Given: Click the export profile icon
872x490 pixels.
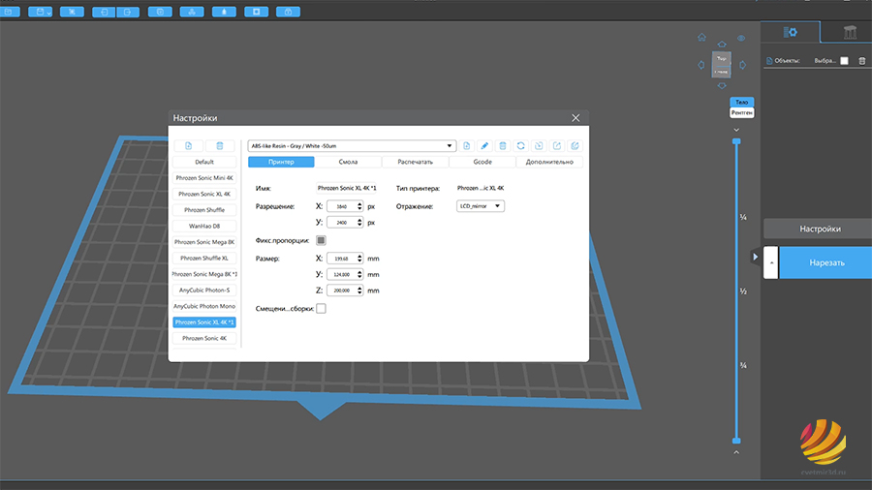Looking at the screenshot, I should click(x=557, y=145).
